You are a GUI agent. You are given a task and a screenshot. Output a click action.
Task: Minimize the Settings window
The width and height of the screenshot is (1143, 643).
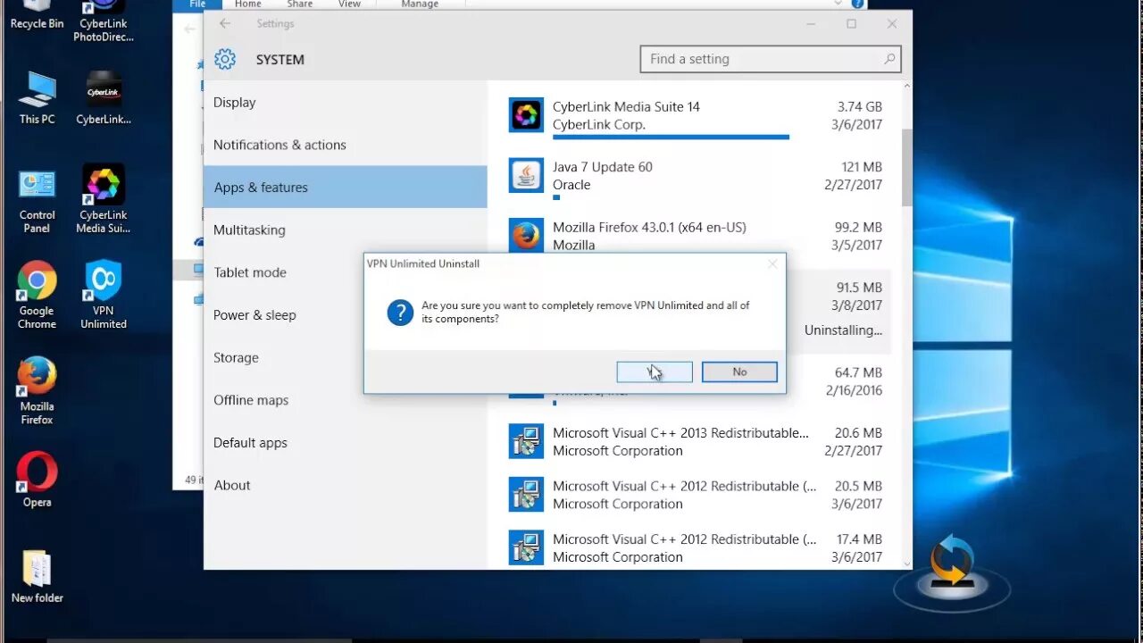pos(811,23)
